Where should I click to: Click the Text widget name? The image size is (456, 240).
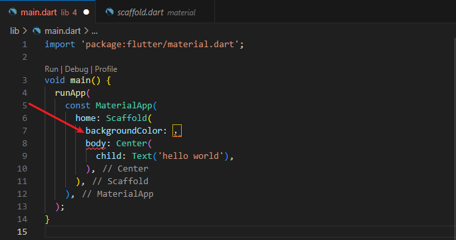(142, 156)
